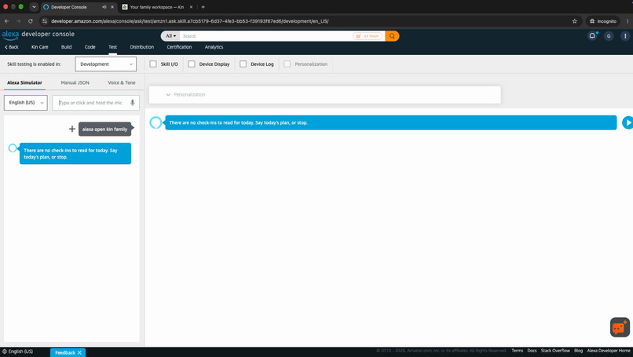Open the Terms footer link

517,351
